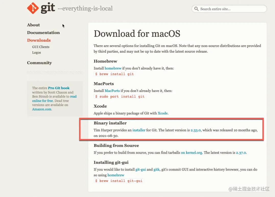275x197 pixels.
Task: Click the "Homebrew" section heading
Action: coord(105,61)
